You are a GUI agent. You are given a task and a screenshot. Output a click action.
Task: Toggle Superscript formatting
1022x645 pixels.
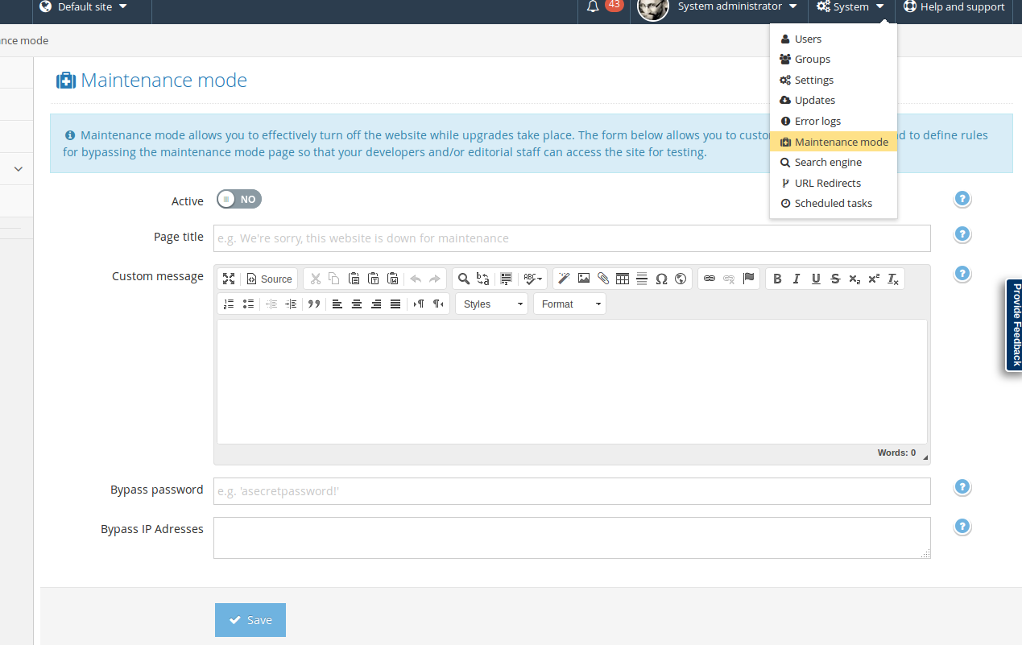(x=874, y=279)
